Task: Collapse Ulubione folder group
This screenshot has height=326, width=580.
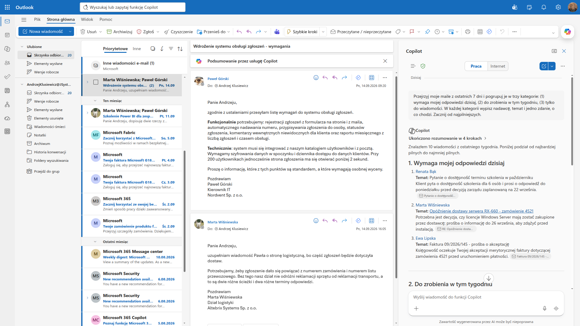Action: point(22,47)
